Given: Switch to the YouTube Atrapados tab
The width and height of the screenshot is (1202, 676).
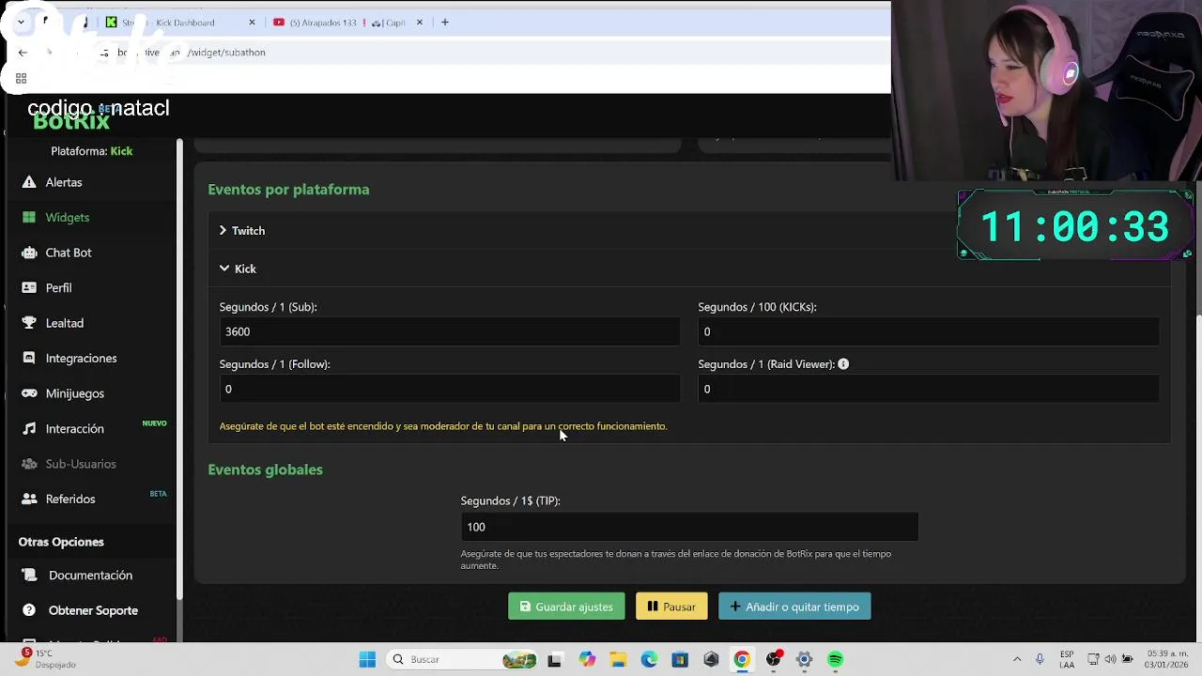Looking at the screenshot, I should (347, 23).
